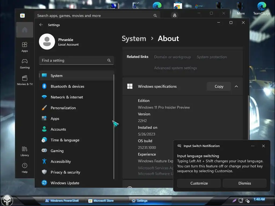Click the Windows Update refresh icon
Image resolution: width=275 pixels, height=206 pixels.
click(44, 183)
